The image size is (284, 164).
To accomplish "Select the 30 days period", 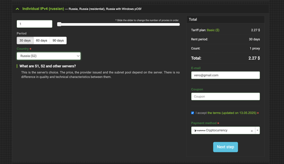I will [x=25, y=40].
